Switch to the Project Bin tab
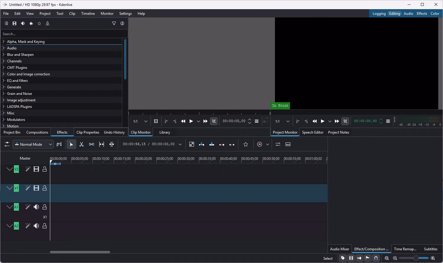443x263 pixels. (x=12, y=132)
